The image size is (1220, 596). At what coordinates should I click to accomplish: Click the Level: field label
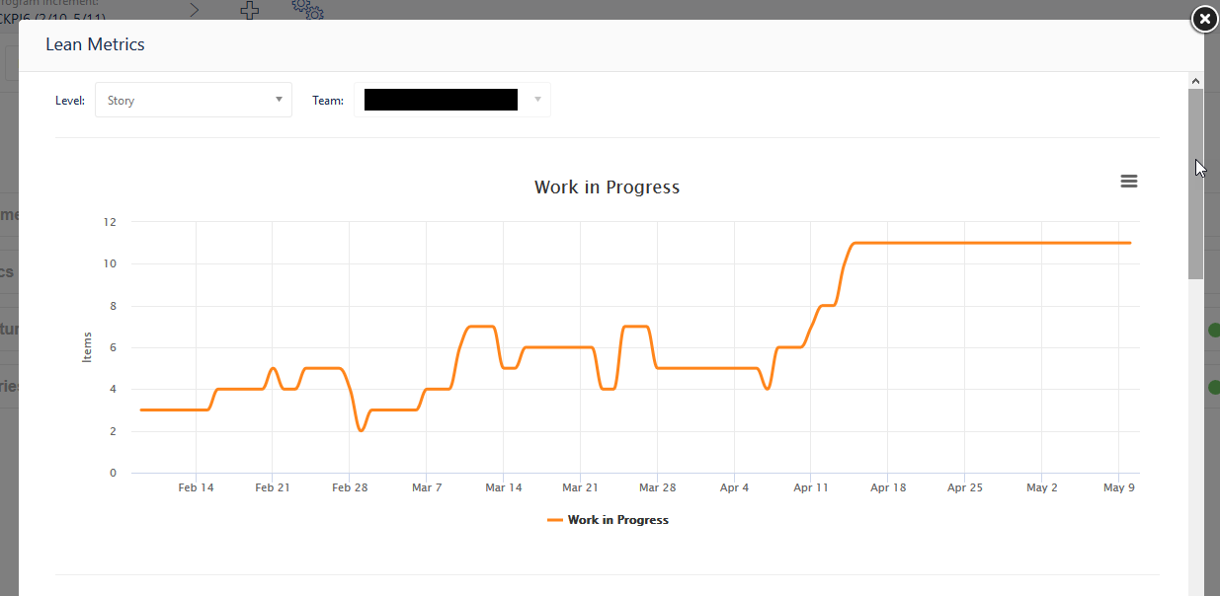coord(70,101)
